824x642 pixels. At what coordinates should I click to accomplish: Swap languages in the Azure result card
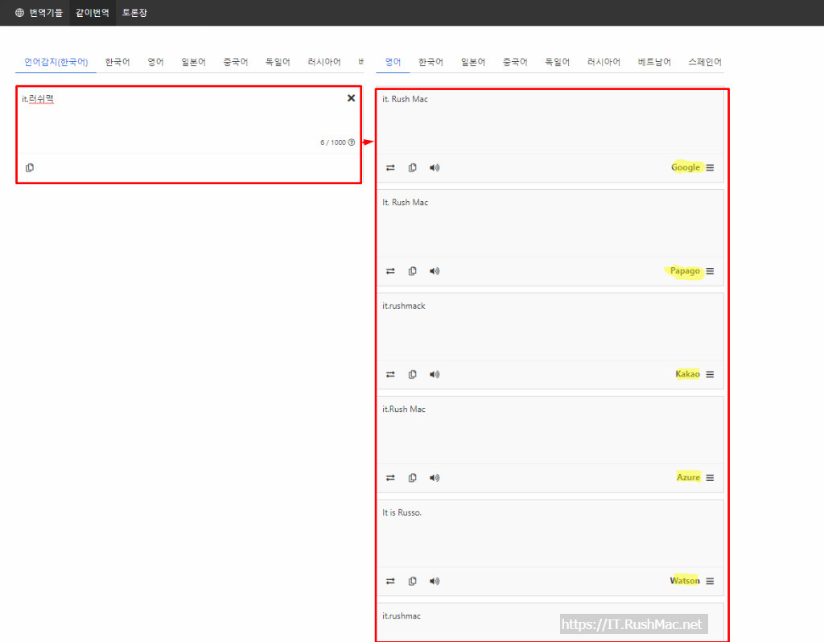tap(390, 478)
